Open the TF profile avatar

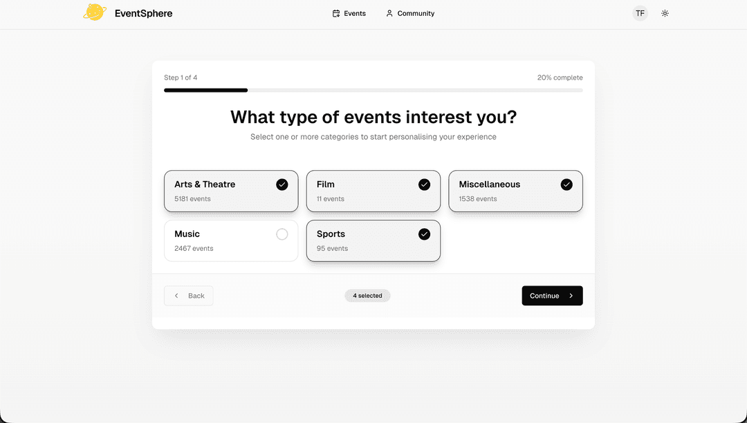640,13
